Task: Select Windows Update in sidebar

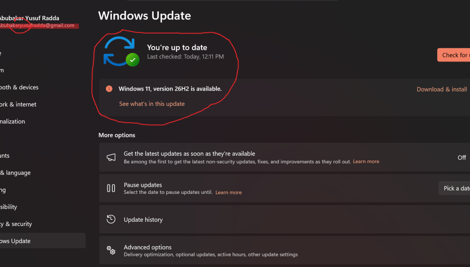Action: (42, 241)
